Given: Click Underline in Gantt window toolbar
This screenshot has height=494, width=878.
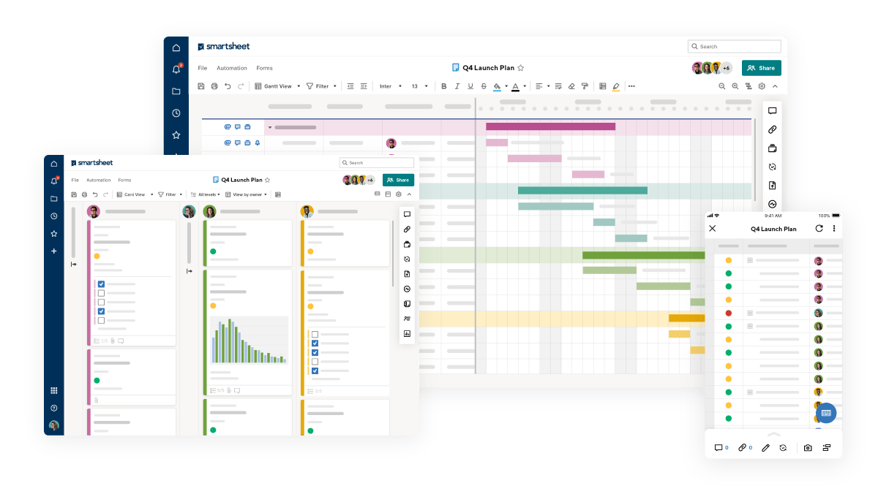Looking at the screenshot, I should pos(470,86).
